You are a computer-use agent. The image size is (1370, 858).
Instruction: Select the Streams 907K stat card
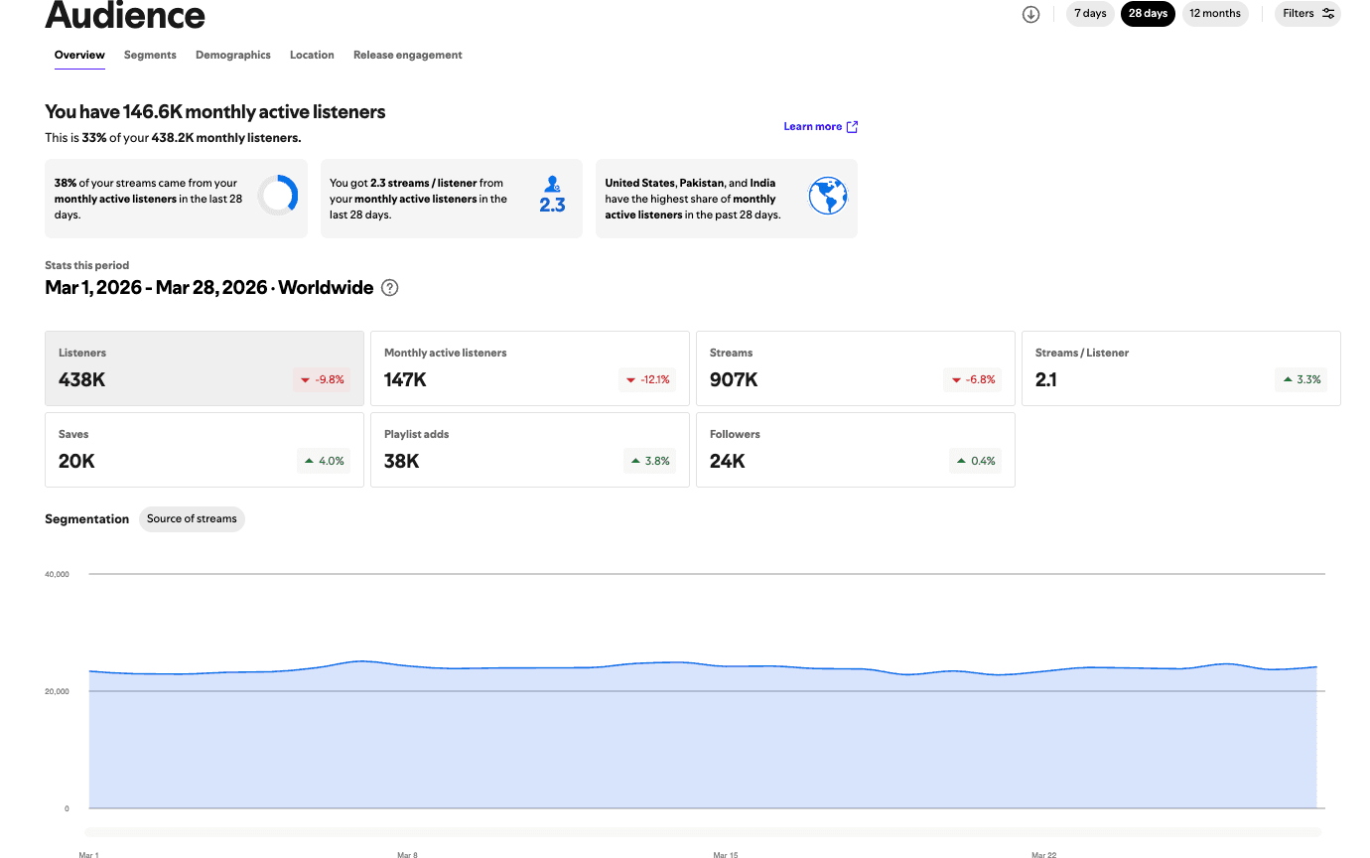tap(856, 368)
